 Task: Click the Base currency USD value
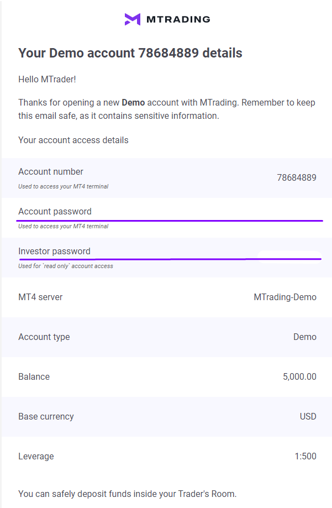pos(308,417)
